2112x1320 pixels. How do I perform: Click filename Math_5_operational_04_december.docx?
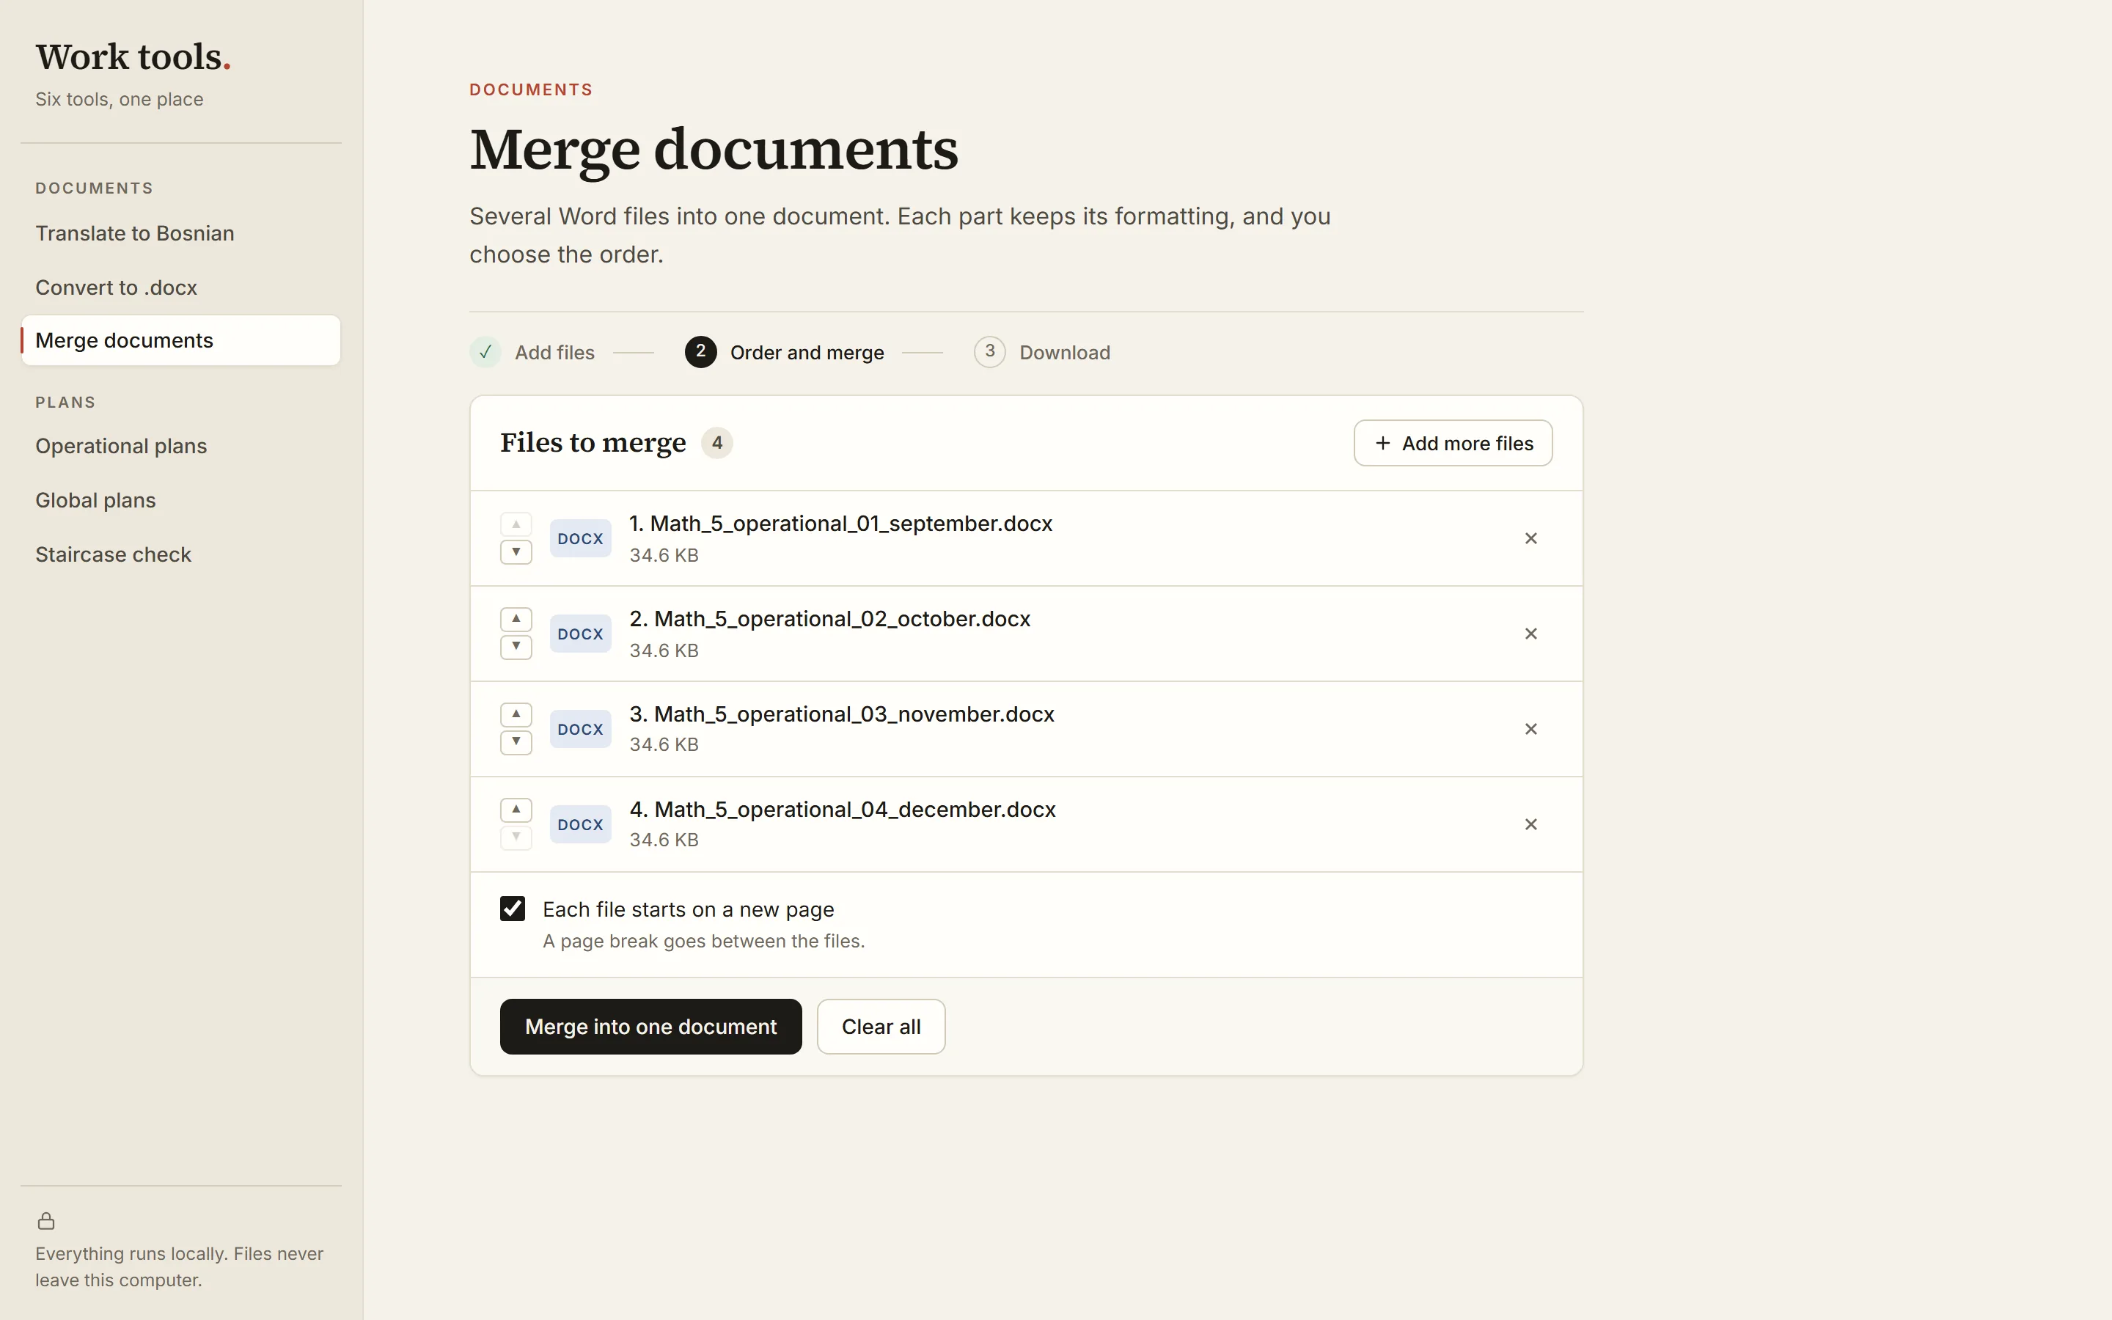pos(843,810)
